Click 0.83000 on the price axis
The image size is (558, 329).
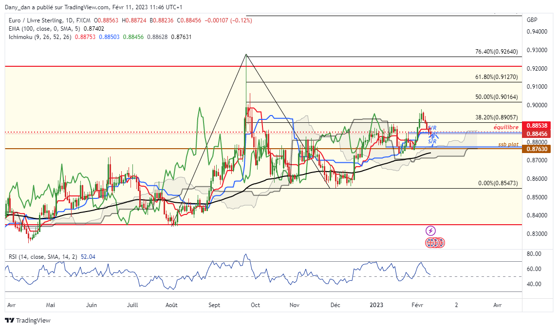pyautogui.click(x=537, y=234)
